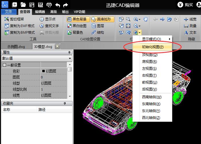
Task: Toggle 文本 text display
Action: 190,32
